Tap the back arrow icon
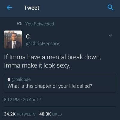The width and height of the screenshot is (120, 120). (x=9, y=7)
